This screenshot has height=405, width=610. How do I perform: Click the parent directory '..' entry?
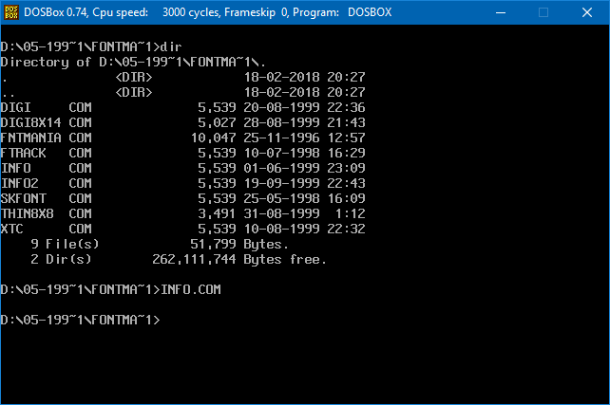(8, 92)
